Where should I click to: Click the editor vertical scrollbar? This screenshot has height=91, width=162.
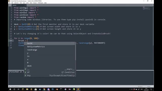[153, 26]
